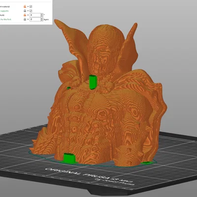Select the tall green support block at the front base
This screenshot has height=197, width=197.
[70, 158]
